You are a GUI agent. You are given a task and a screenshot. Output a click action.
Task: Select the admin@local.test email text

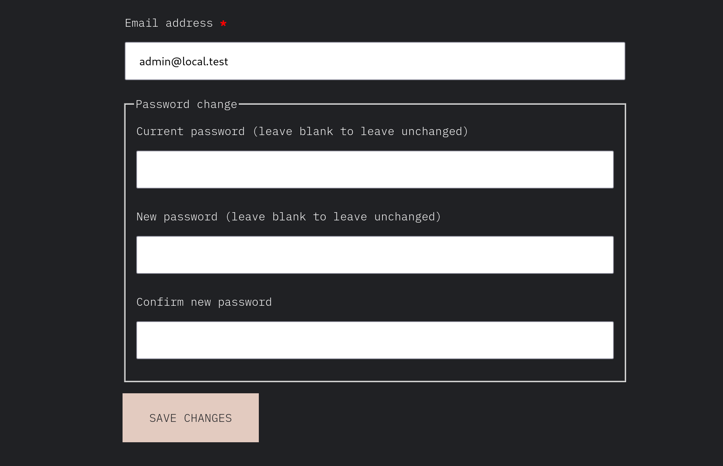[x=183, y=61]
